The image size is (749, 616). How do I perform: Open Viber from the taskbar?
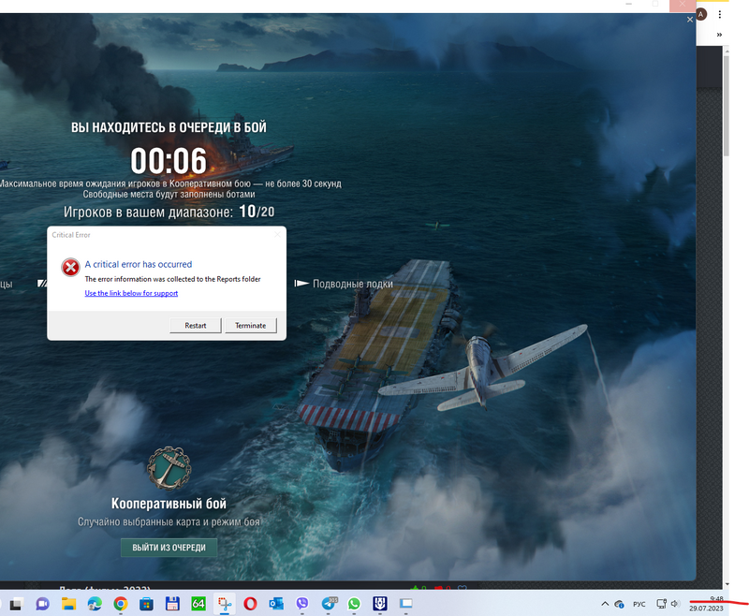301,604
